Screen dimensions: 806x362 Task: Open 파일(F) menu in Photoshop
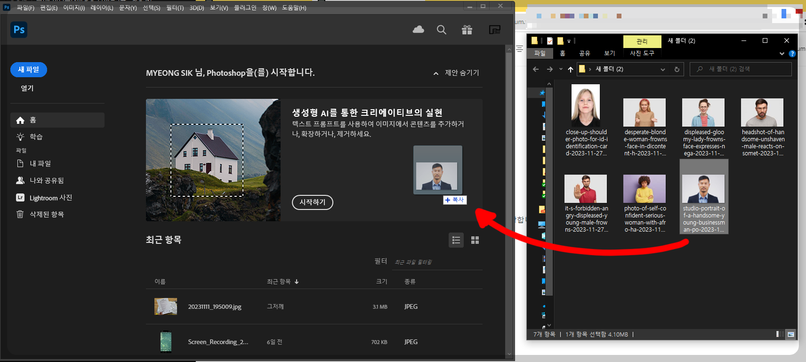[26, 8]
